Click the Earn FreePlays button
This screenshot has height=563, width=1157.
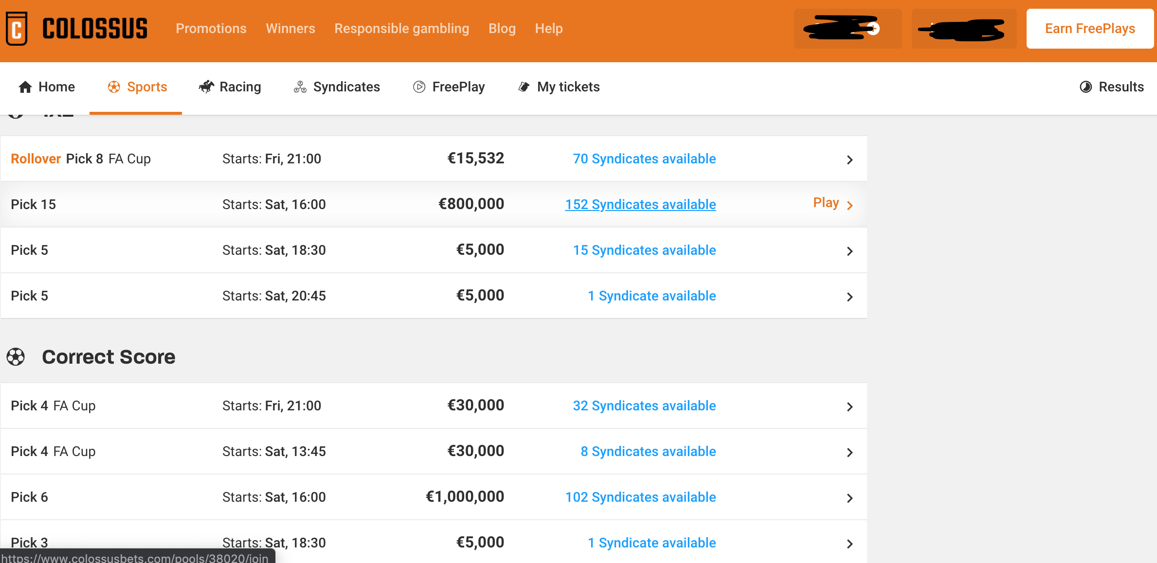click(1090, 29)
